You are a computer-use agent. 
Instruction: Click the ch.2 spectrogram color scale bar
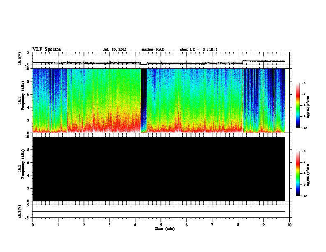click(298, 173)
